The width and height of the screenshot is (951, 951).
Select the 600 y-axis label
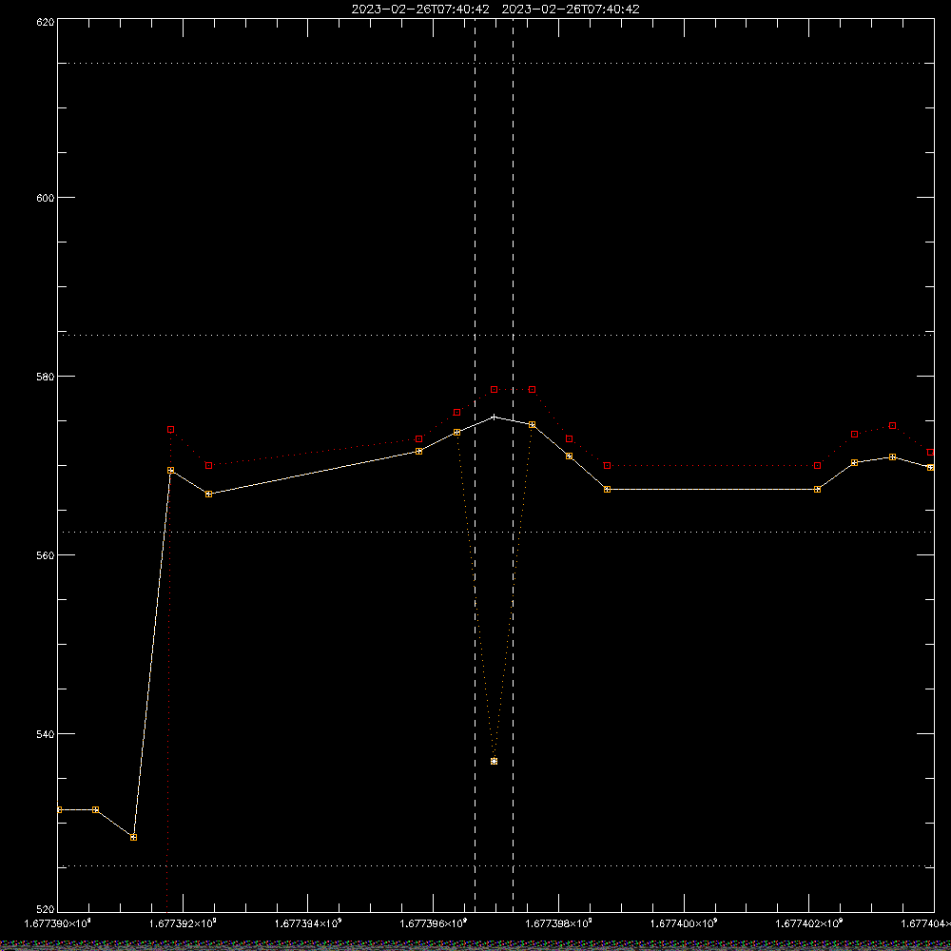(46, 198)
